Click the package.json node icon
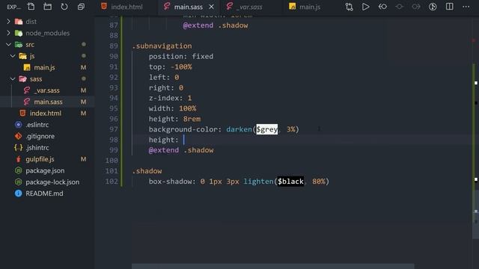Viewport: 479px width, 269px height. point(18,170)
